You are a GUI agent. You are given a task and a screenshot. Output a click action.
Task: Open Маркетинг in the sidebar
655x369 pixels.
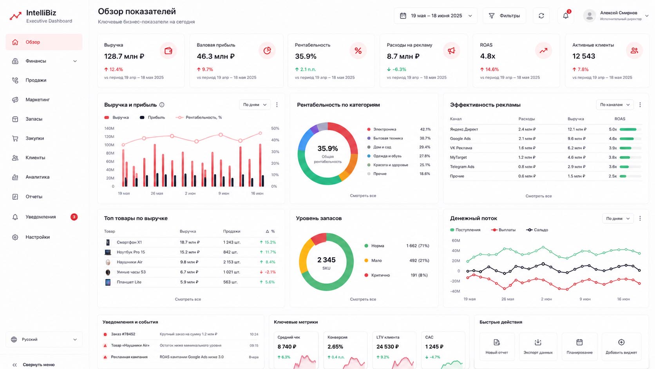click(44, 100)
